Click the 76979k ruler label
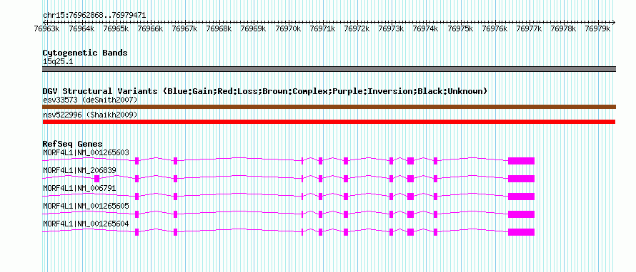Viewport: 636px width, 272px height. (x=598, y=29)
